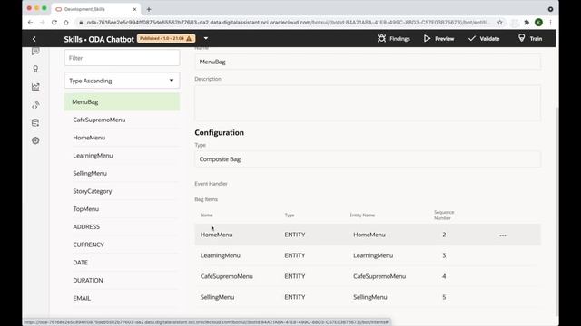The image size is (581, 326).
Task: Focus the entity Filter field
Action: click(122, 58)
